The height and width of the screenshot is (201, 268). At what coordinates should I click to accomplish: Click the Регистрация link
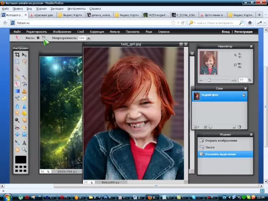point(243,31)
